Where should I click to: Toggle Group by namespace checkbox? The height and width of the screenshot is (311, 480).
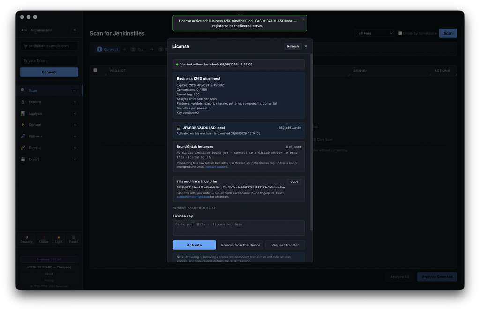pos(400,33)
